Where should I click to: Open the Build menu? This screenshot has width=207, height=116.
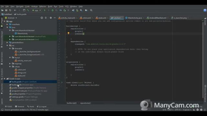click(x=50, y=6)
